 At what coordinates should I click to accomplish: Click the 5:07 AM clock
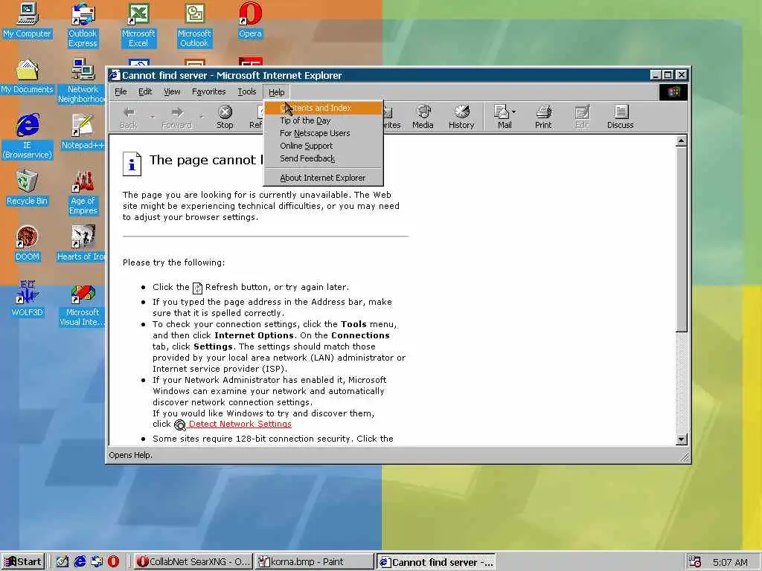click(x=730, y=562)
